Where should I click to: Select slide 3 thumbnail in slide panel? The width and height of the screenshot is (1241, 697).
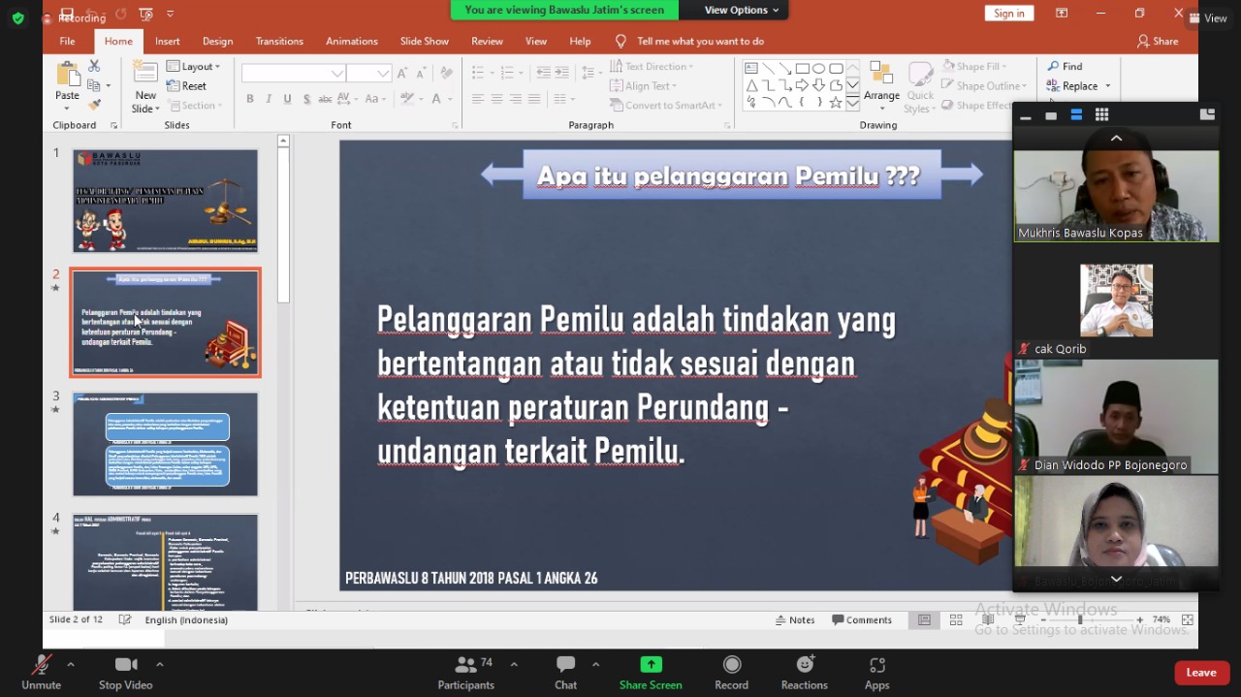[x=165, y=444]
